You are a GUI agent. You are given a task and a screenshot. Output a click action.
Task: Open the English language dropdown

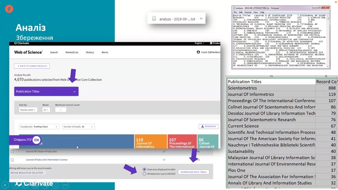tap(199, 43)
